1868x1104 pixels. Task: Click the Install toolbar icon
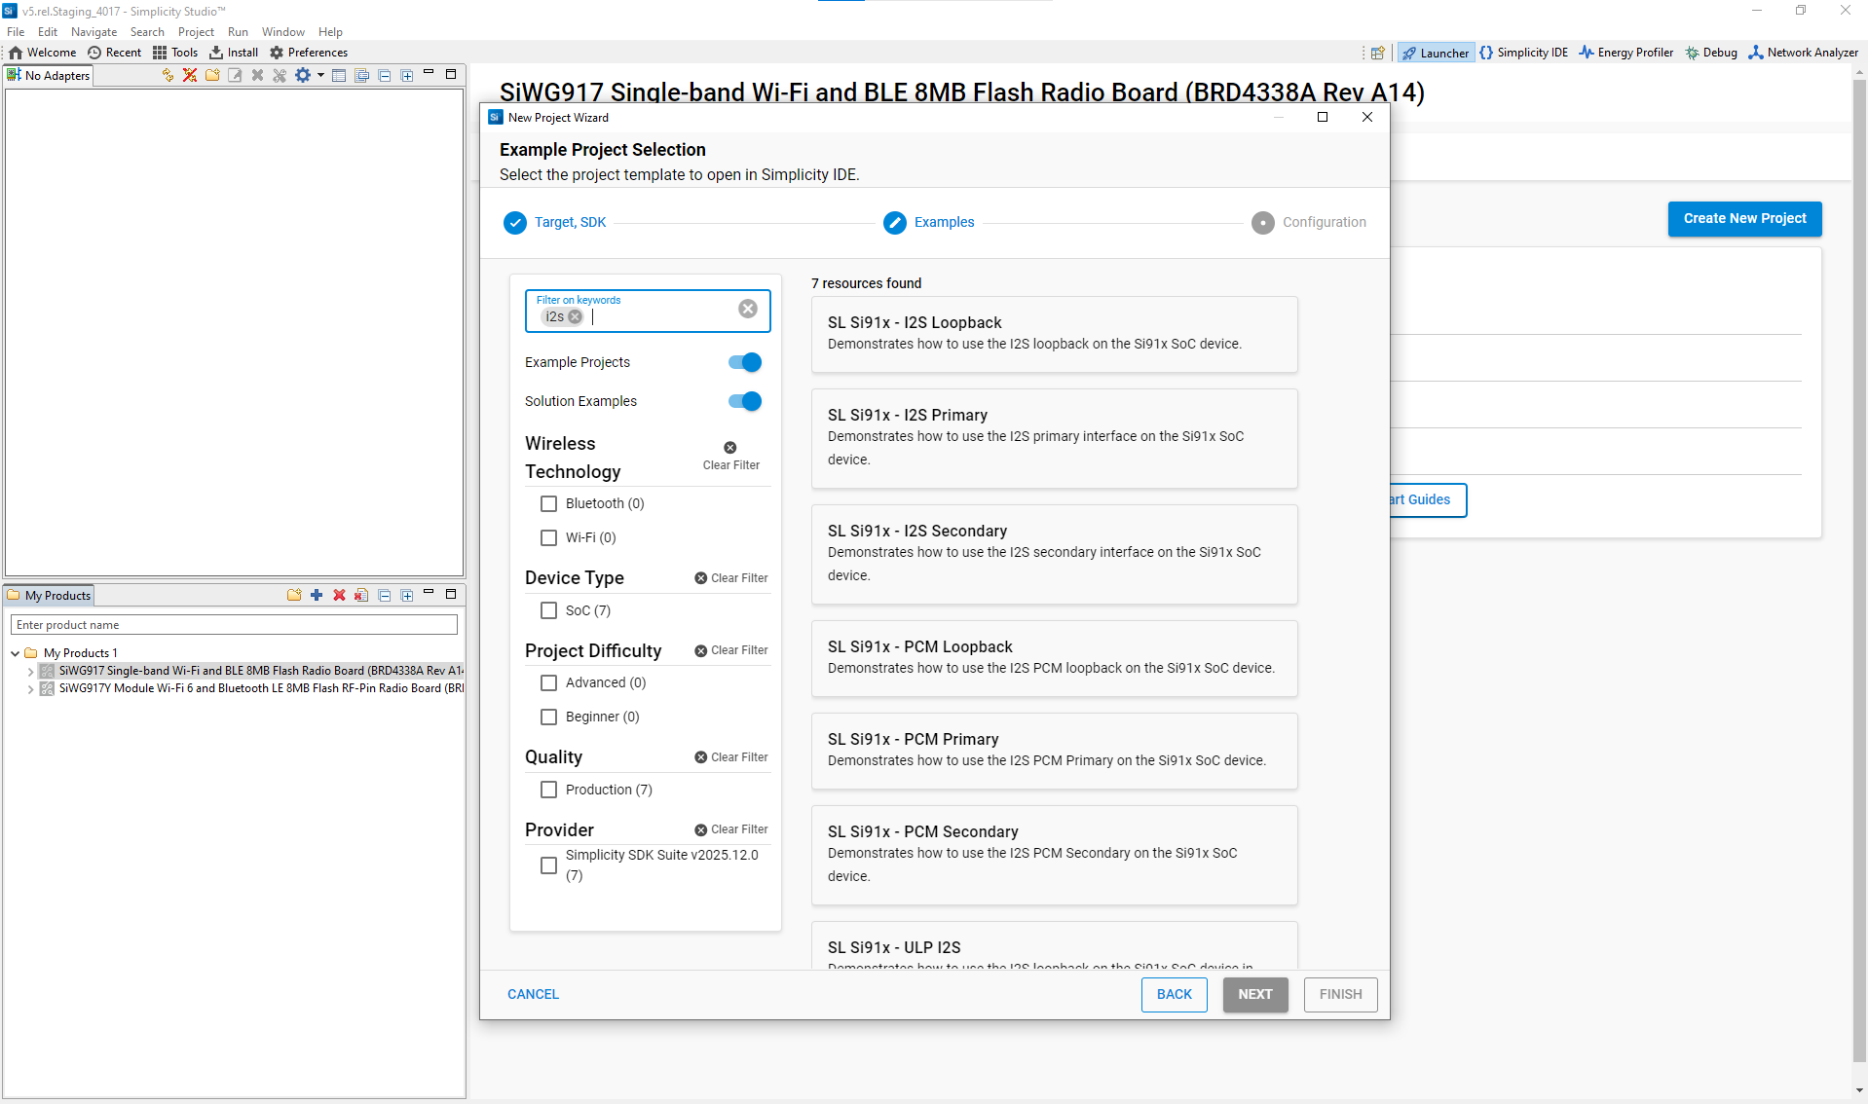[234, 53]
